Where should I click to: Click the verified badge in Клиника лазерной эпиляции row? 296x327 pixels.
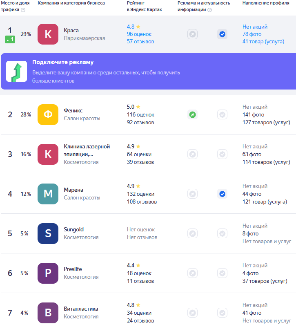222,154
